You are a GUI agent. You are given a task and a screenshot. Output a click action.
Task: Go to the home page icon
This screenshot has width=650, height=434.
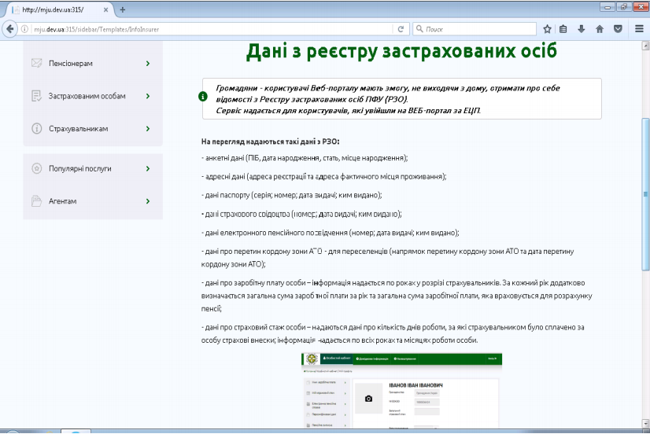(600, 29)
